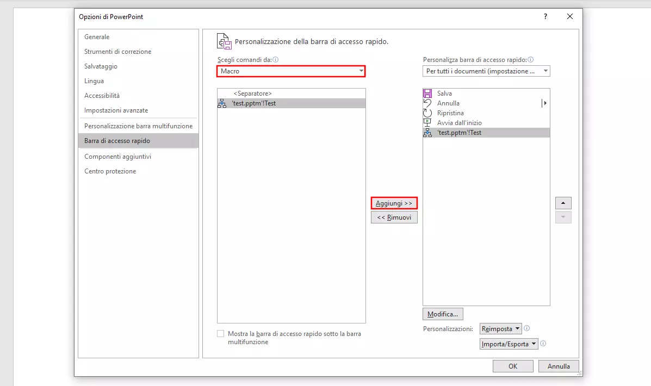This screenshot has width=651, height=386.
Task: Close the Opzioni di PowerPoint dialog
Action: click(569, 17)
